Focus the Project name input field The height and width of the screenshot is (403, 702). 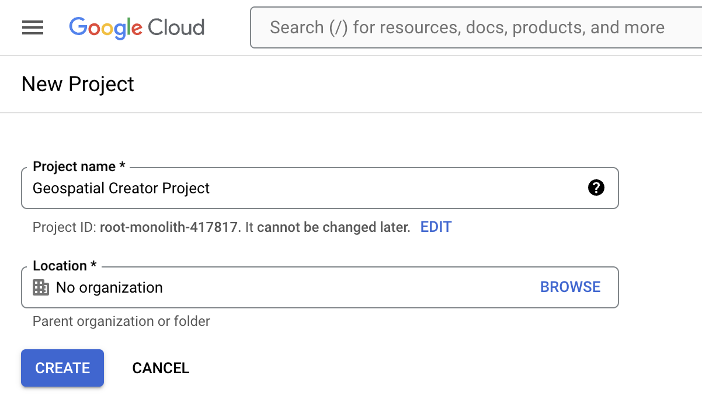coord(234,188)
